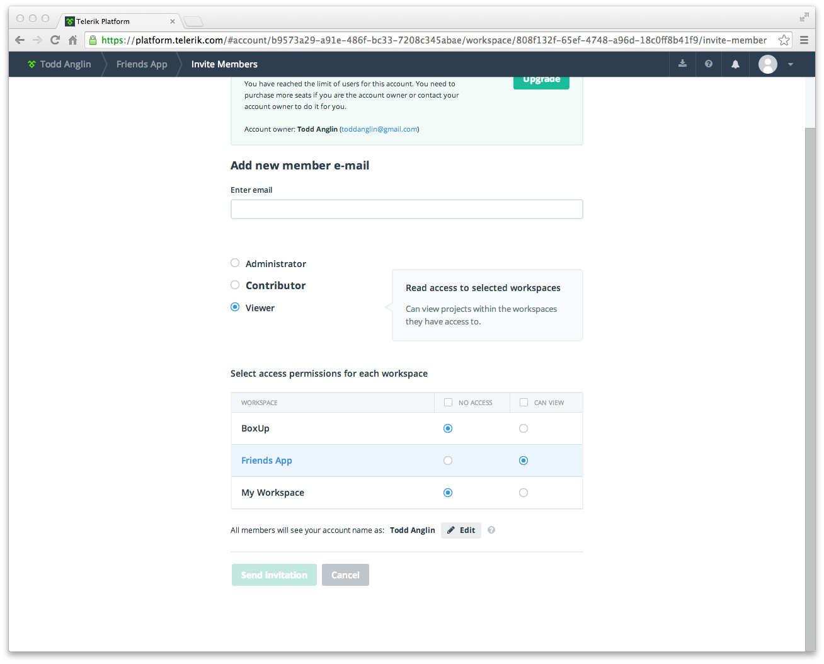
Task: Click the browser forward arrow
Action: click(x=37, y=40)
